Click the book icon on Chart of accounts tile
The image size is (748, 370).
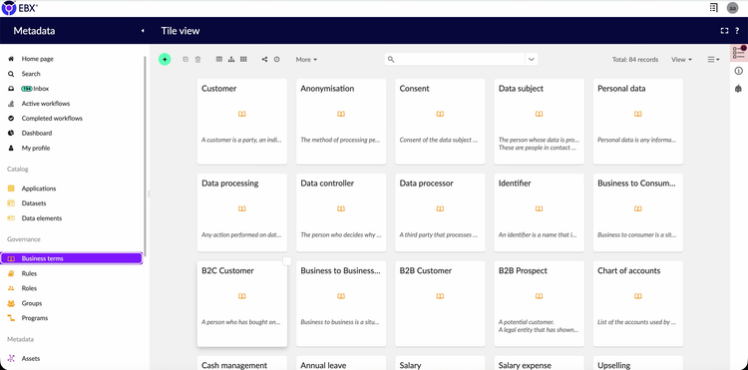click(x=638, y=296)
